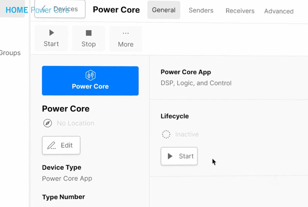Select Groups in the left sidebar
Image resolution: width=308 pixels, height=207 pixels.
click(10, 53)
